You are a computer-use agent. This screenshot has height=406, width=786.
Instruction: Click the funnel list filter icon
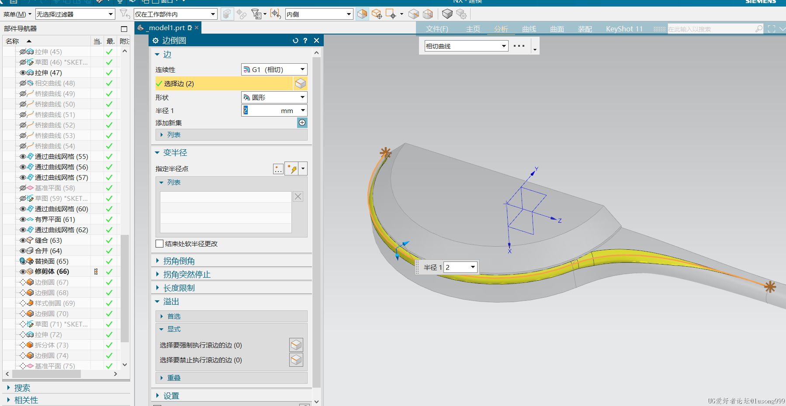click(256, 14)
